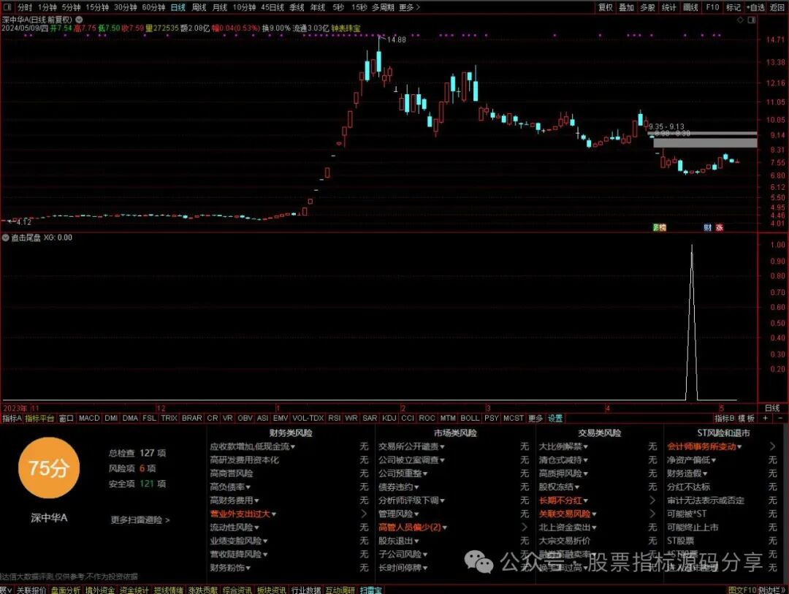The height and width of the screenshot is (594, 789).
Task: Expand the 交易所公开谴责 dropdown
Action: pos(442,446)
